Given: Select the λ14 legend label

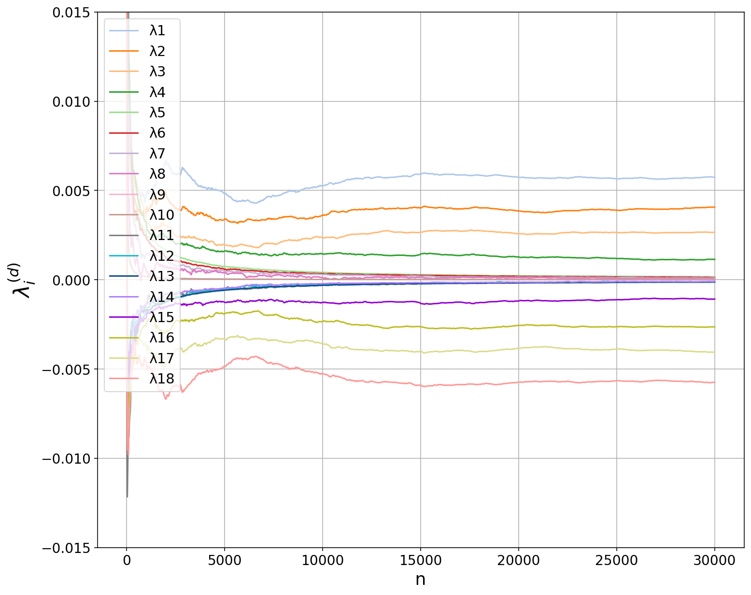Looking at the screenshot, I should pyautogui.click(x=162, y=297).
